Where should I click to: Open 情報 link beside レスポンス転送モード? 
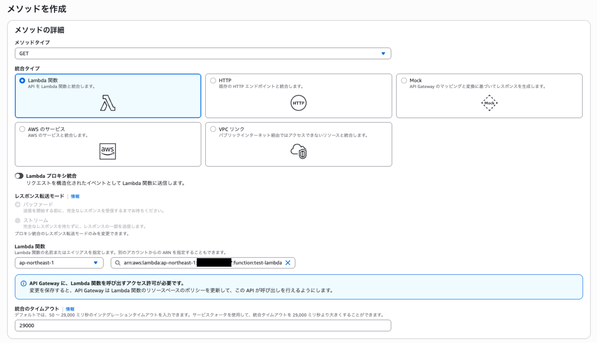coord(75,196)
